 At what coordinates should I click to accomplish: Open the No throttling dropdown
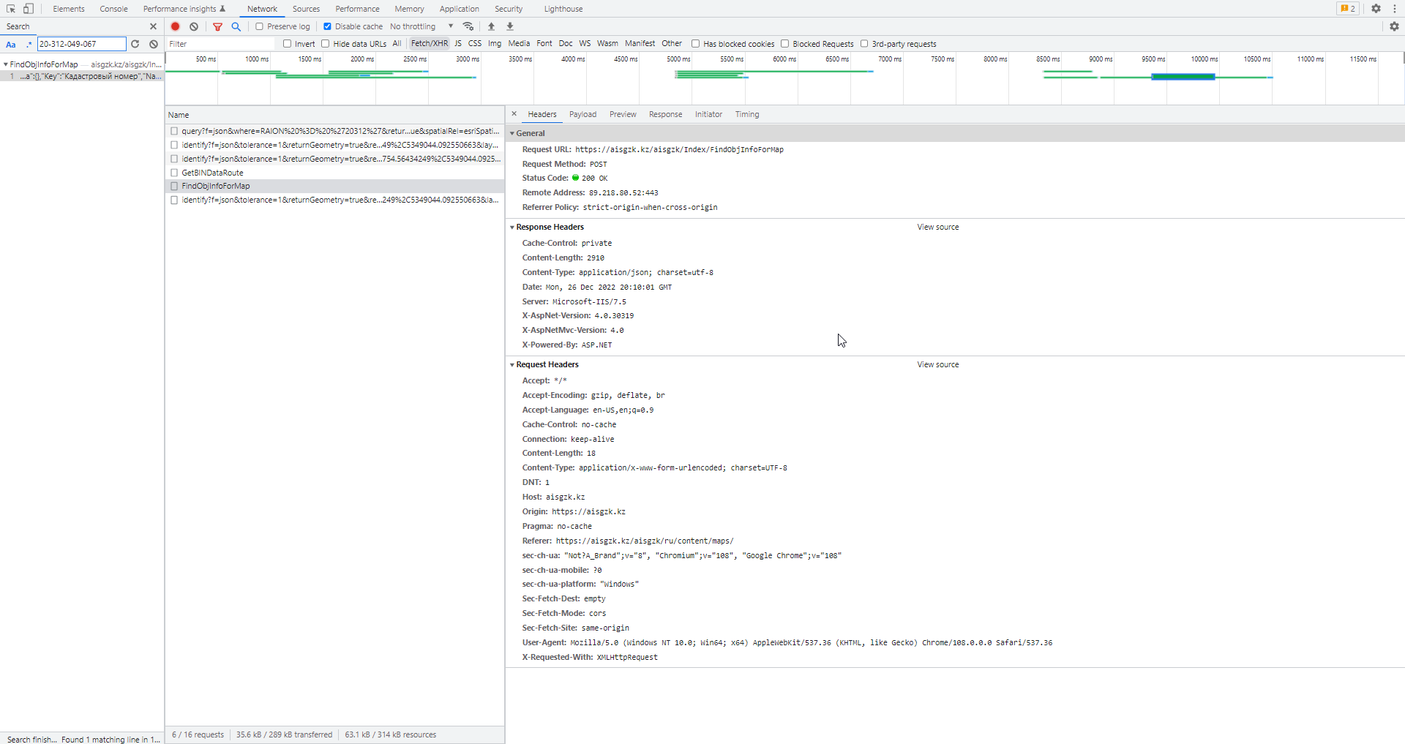(x=421, y=26)
